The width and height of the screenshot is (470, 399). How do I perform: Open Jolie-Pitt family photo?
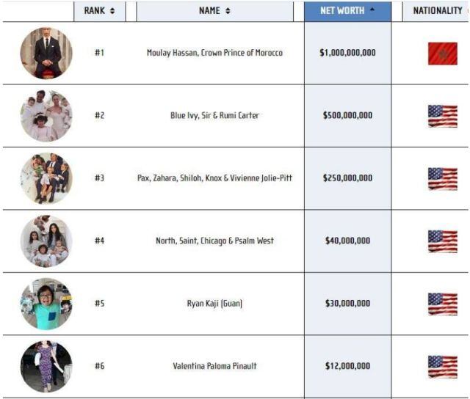point(46,178)
